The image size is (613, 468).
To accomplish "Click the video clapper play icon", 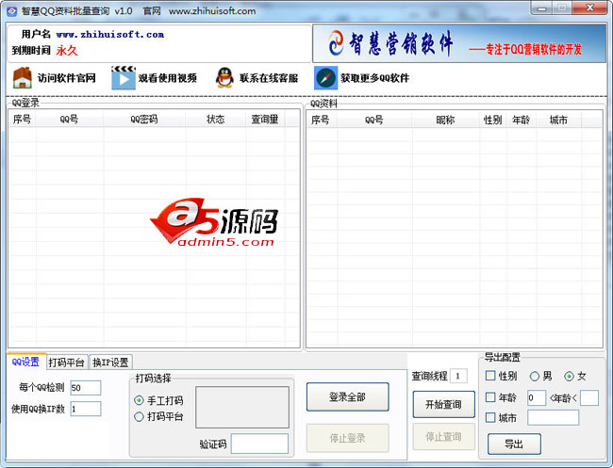I will tap(124, 77).
